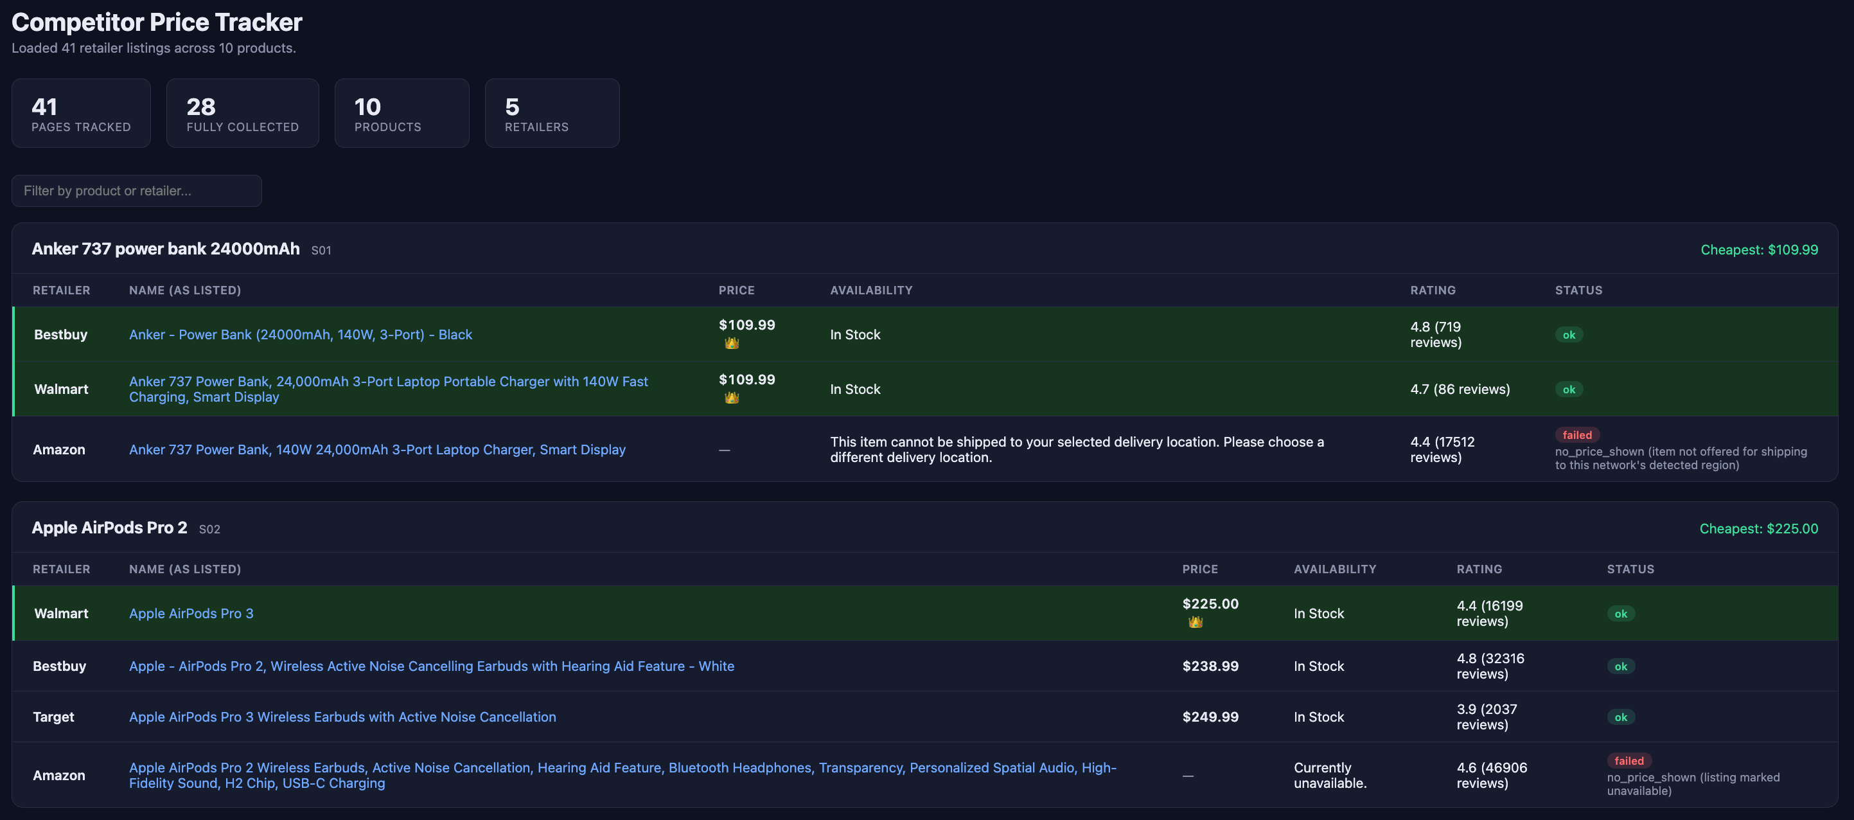1854x820 pixels.
Task: Click the Price header in the AirPods table
Action: tap(1200, 569)
